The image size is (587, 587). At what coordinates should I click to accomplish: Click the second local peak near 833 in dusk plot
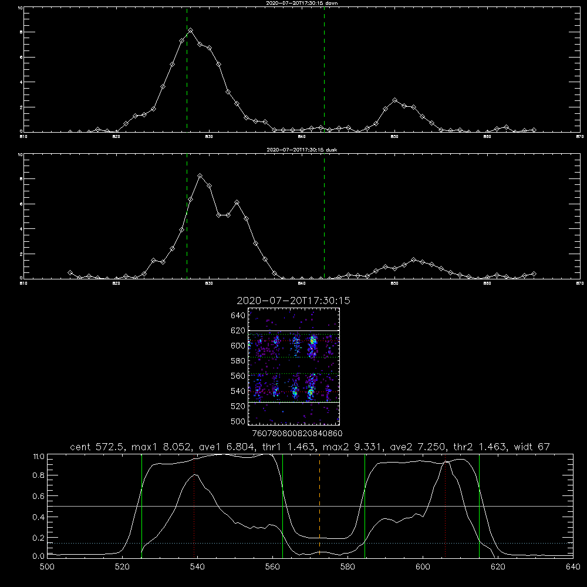click(x=237, y=203)
